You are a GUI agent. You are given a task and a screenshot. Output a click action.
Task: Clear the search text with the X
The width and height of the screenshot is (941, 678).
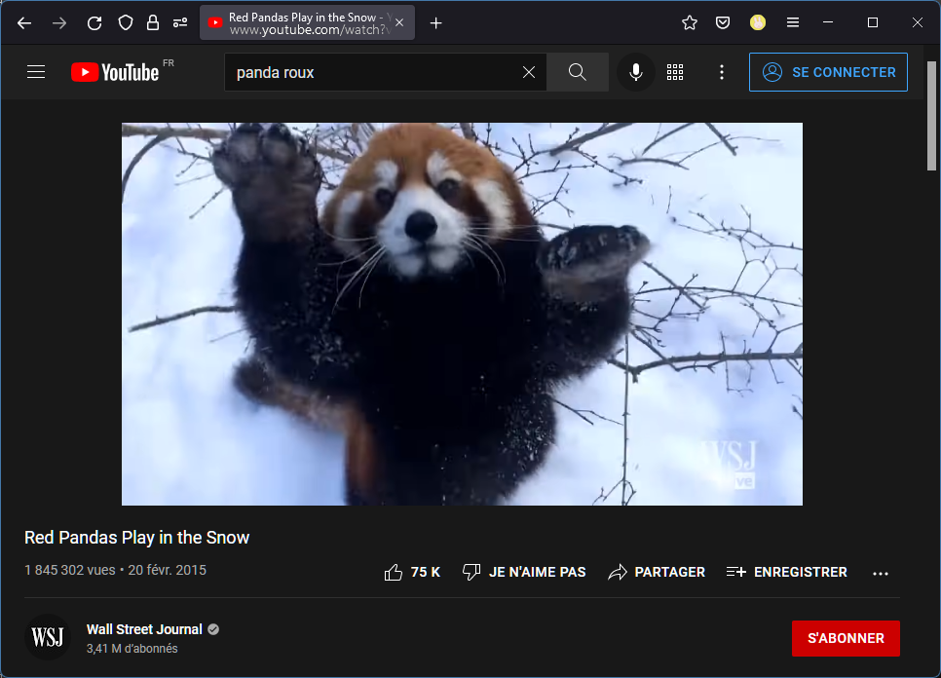pyautogui.click(x=529, y=72)
